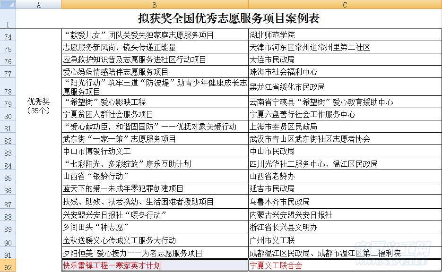Screen dimensions: 442x272
Task: Select red cell 宁夏义工联合会
Action: pyautogui.click(x=345, y=265)
